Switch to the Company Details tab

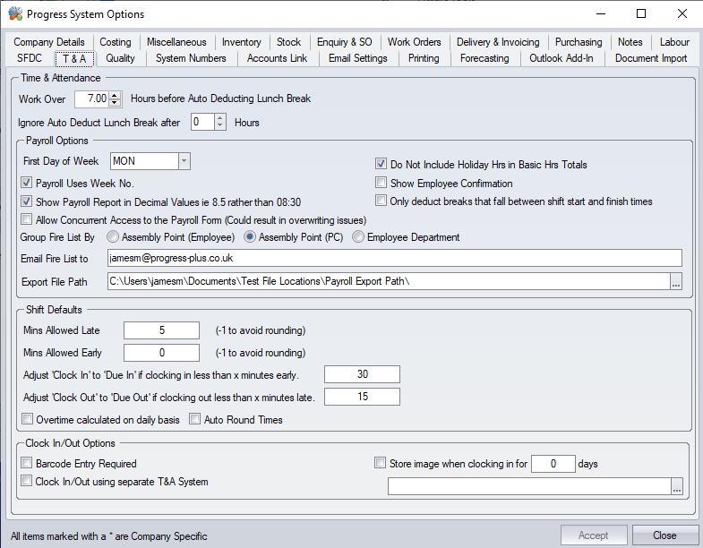click(49, 42)
